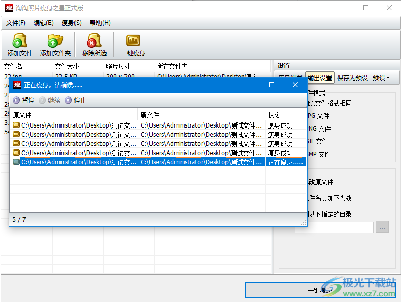
Task: Click the 新文件 column header
Action: tap(202, 115)
